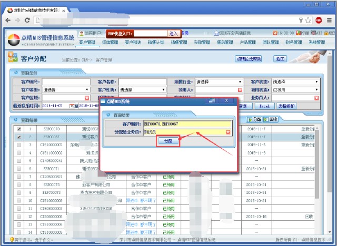Click the 分配 button in the dialog
Screen dimensions: 337x246
[x=168, y=141]
